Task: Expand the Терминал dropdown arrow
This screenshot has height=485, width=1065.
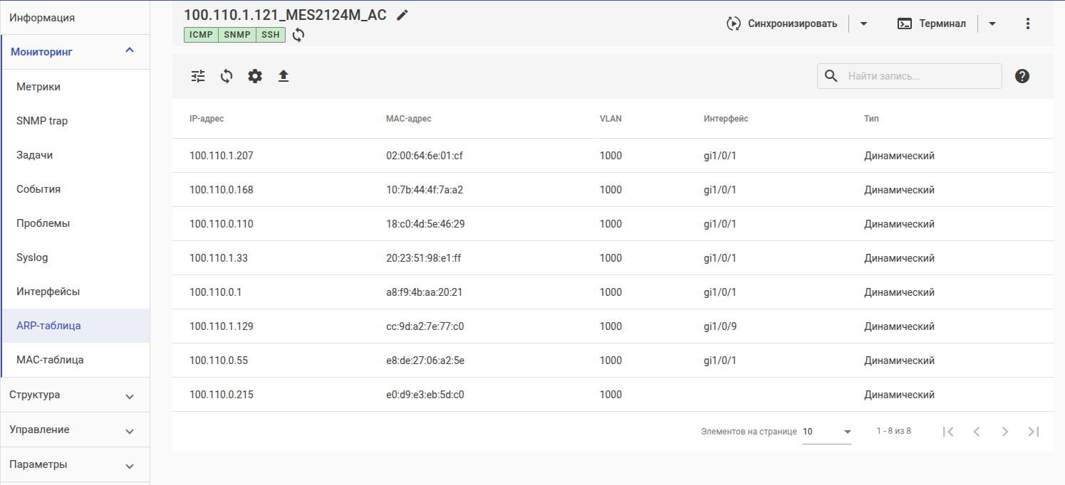Action: 992,23
